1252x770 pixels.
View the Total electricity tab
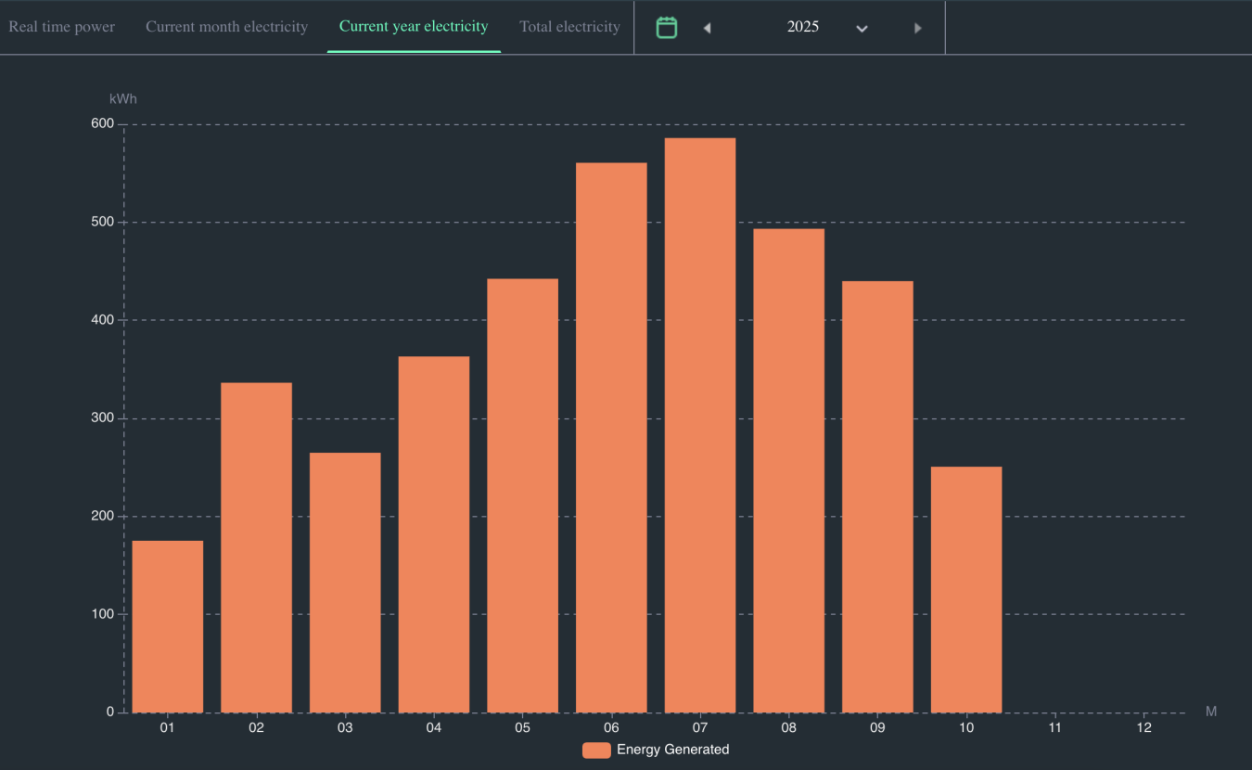click(x=569, y=27)
